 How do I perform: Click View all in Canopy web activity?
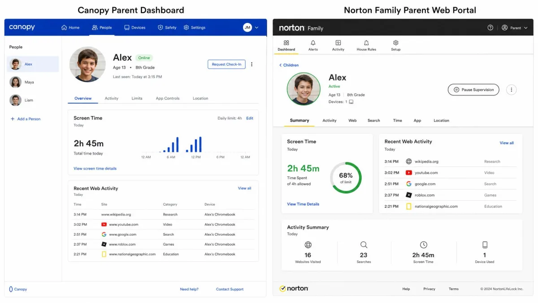pyautogui.click(x=244, y=188)
